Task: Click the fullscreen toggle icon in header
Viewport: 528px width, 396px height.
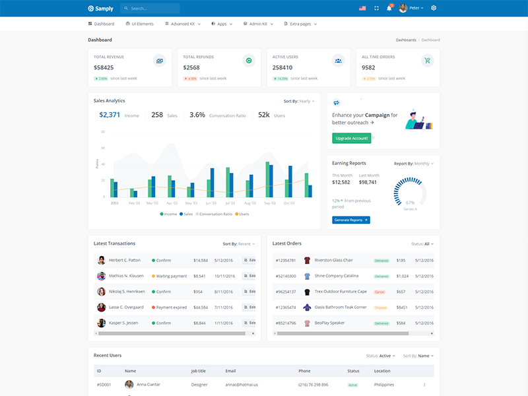Action: [x=376, y=8]
